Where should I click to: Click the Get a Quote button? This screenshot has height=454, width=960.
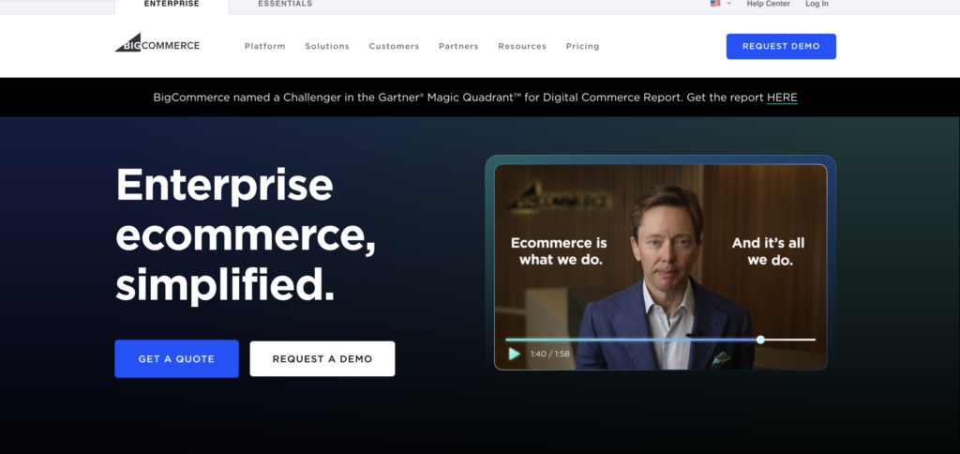(176, 359)
